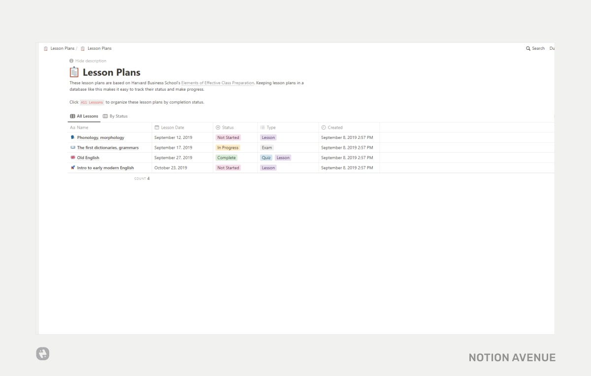Click the Exam type tag
This screenshot has height=376, width=591.
click(x=267, y=147)
